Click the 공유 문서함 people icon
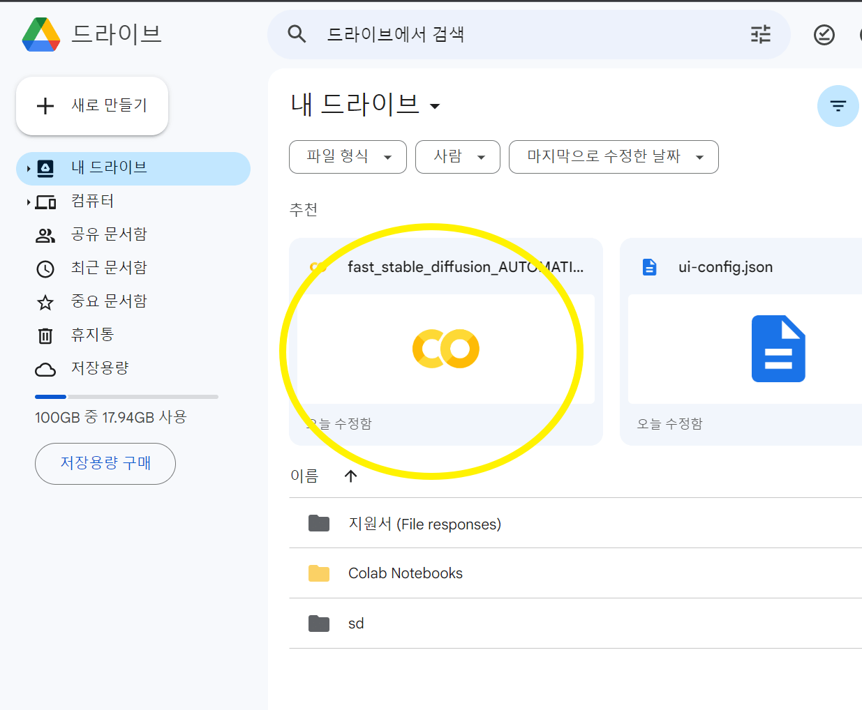862x710 pixels. click(x=45, y=236)
